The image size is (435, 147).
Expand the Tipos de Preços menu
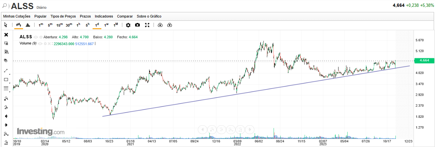[x=63, y=16]
